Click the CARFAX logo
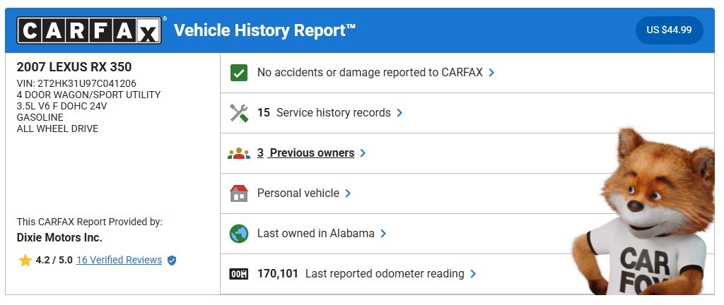724x305 pixels. pyautogui.click(x=89, y=30)
